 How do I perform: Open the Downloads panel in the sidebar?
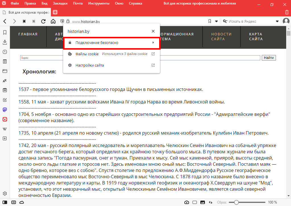[5, 42]
